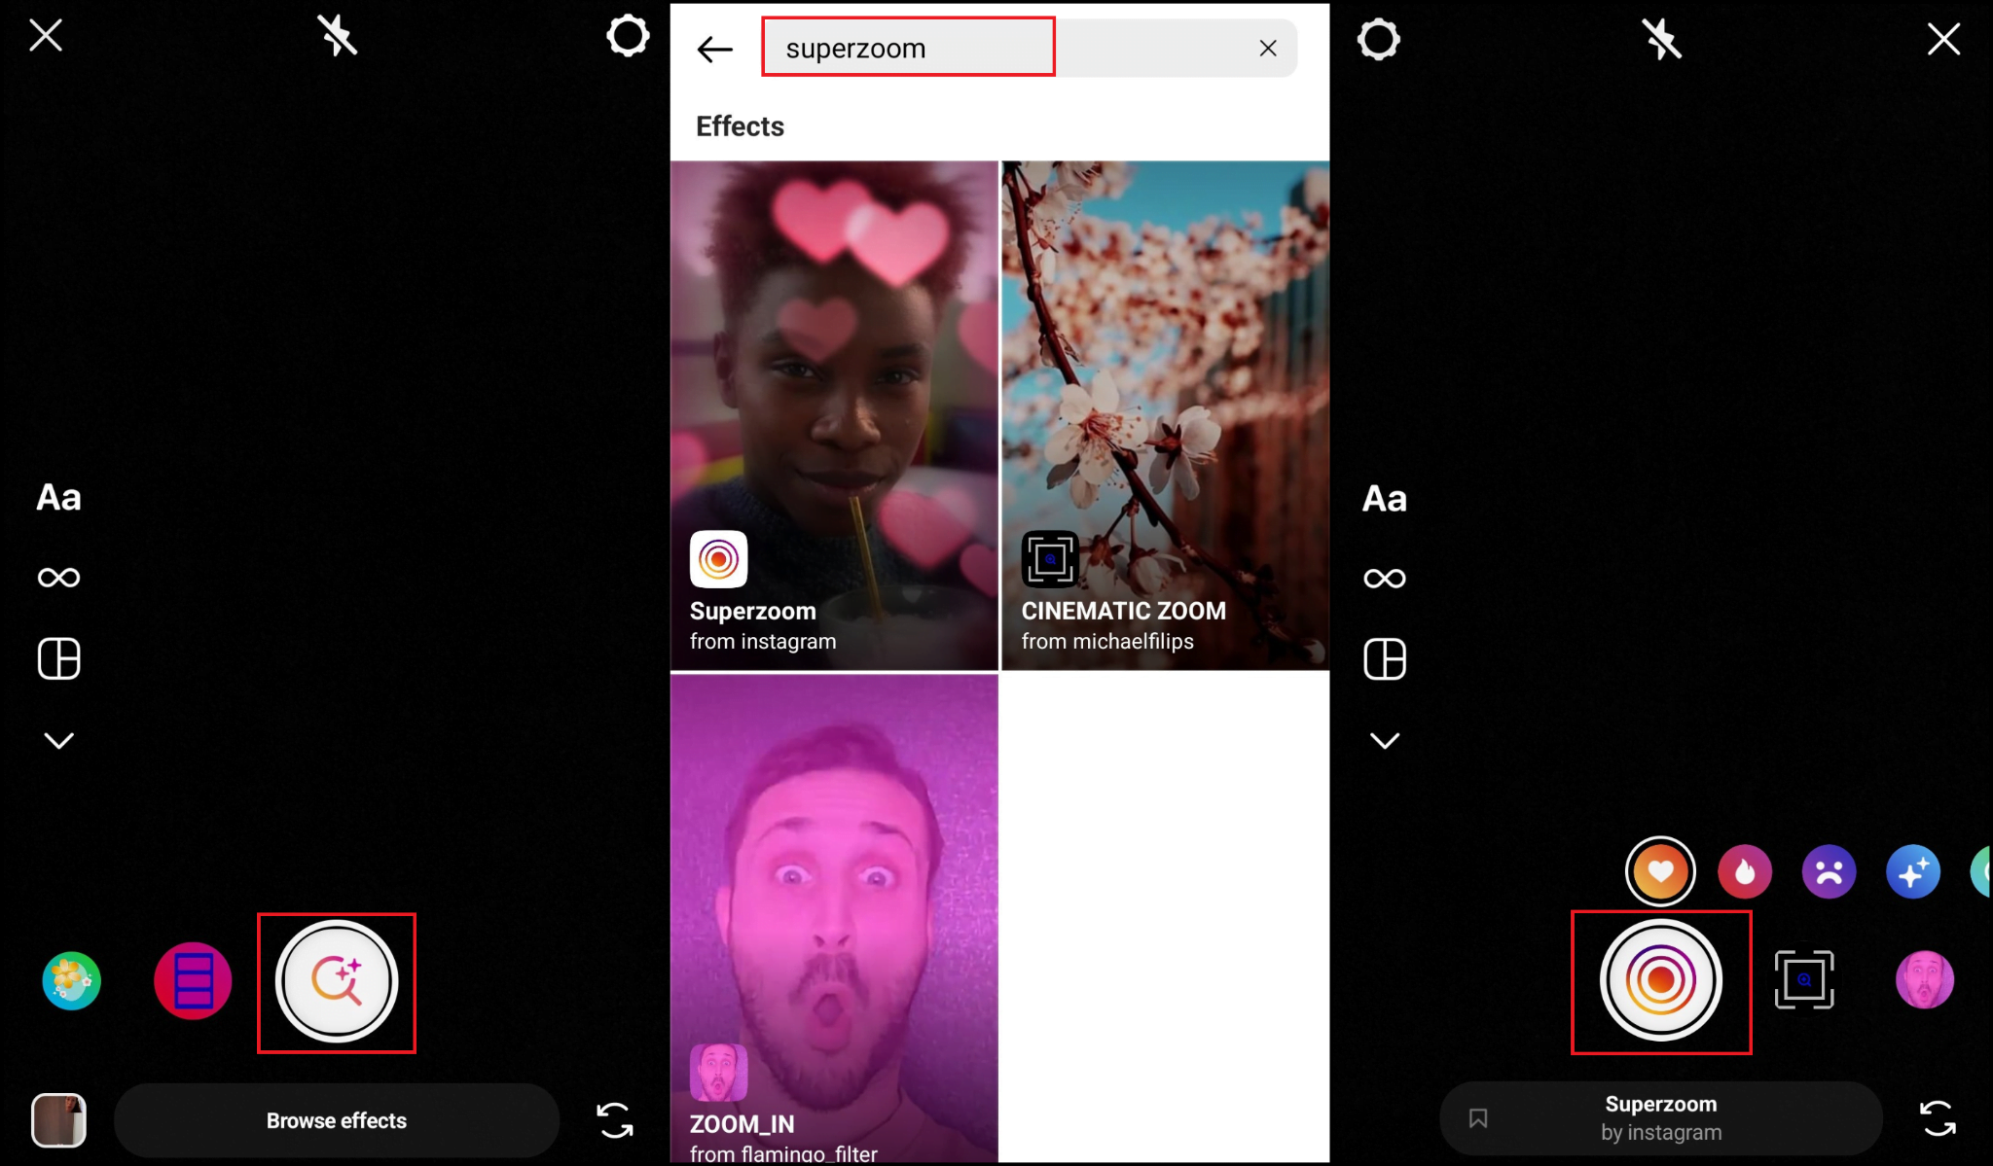Click the Superzoom camera filter icon

click(x=1661, y=981)
